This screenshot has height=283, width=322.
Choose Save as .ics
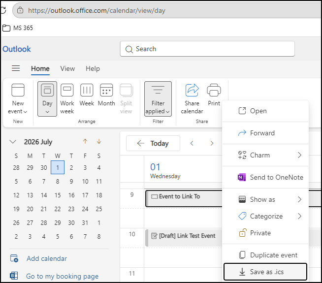click(x=265, y=272)
